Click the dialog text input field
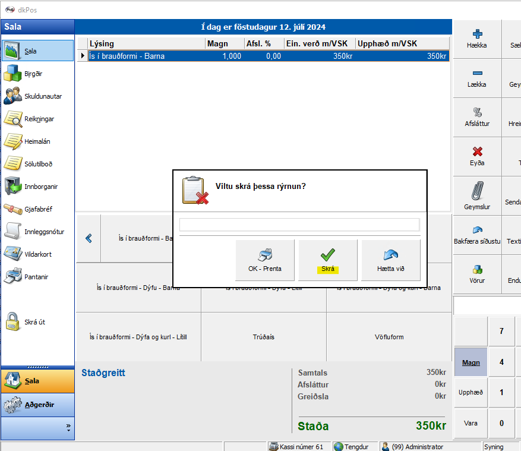The image size is (521, 451). 299,225
